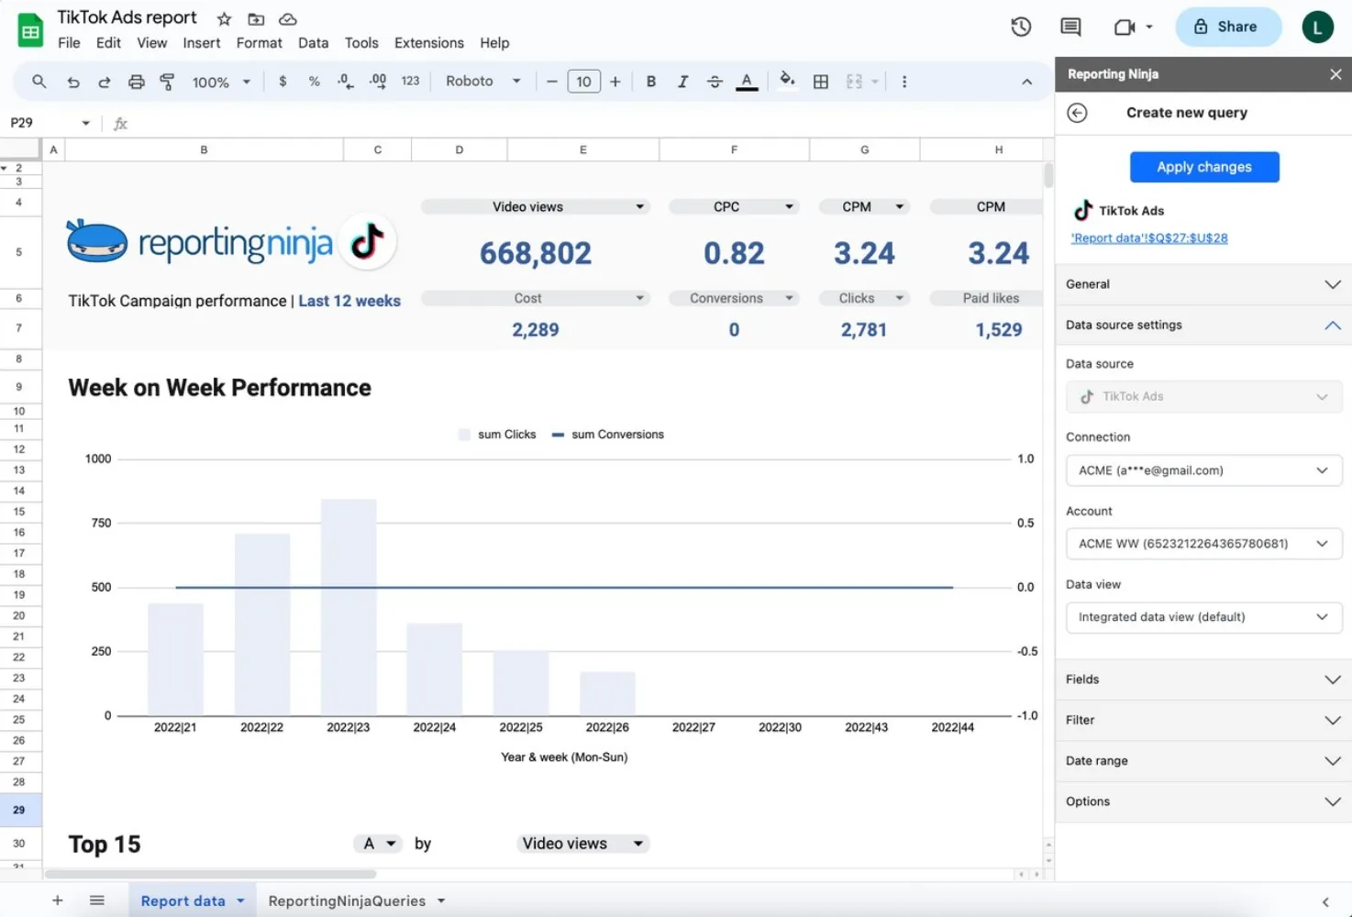The width and height of the screenshot is (1352, 917).
Task: Open more number formats 123
Action: (410, 82)
